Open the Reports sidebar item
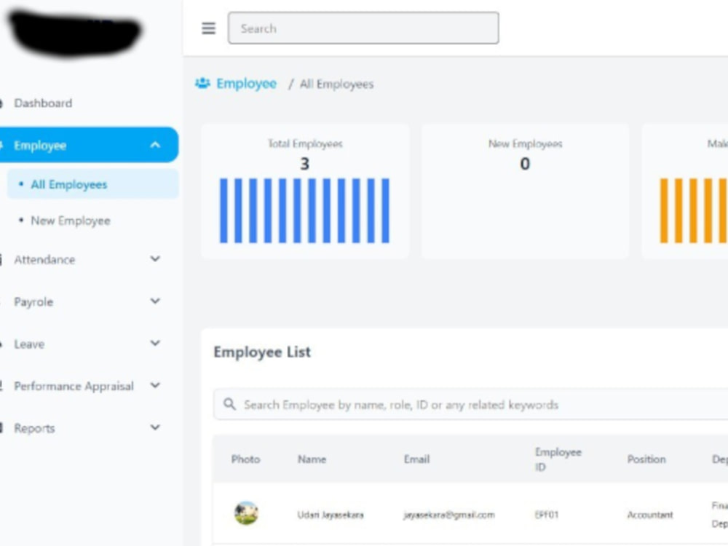 pyautogui.click(x=34, y=429)
